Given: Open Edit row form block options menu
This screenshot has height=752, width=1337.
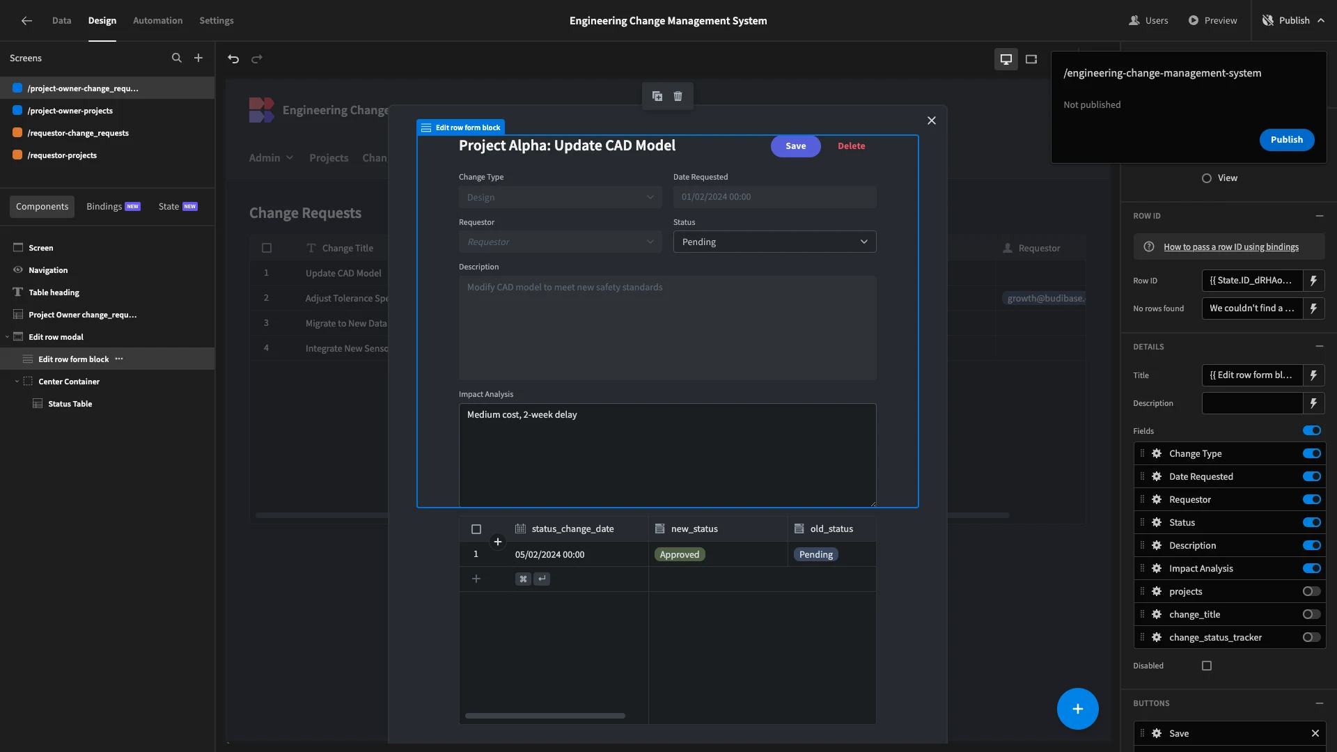Looking at the screenshot, I should 119,359.
